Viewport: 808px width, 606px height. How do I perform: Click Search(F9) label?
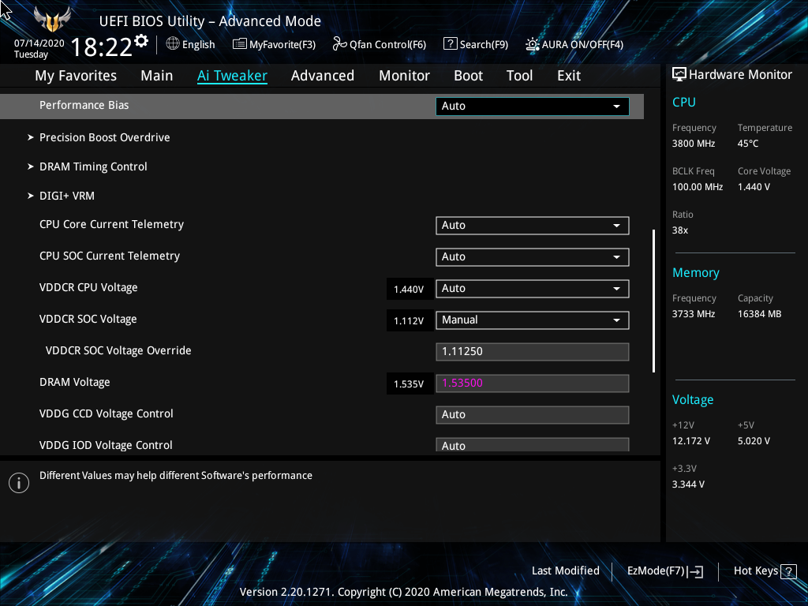(484, 45)
